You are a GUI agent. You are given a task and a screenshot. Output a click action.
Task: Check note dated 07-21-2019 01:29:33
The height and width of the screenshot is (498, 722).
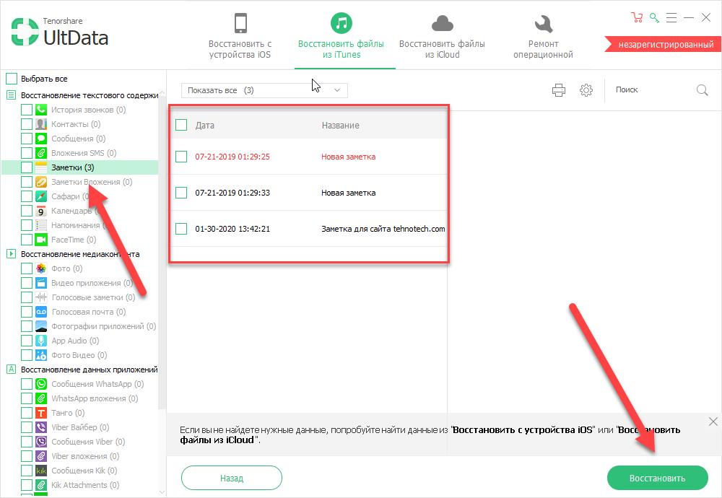(181, 193)
